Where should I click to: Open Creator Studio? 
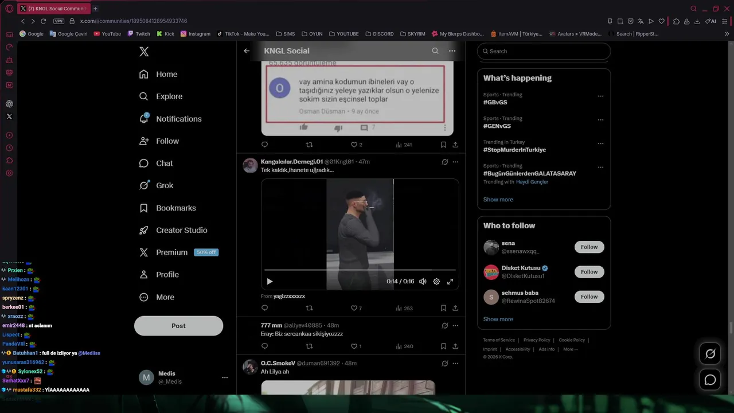coord(173,230)
